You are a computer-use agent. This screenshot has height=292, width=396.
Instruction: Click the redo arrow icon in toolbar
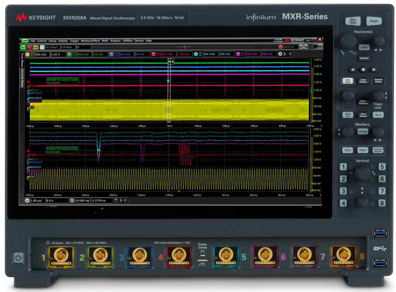[x=306, y=47]
